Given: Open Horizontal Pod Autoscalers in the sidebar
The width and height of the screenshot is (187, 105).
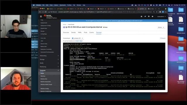Looking at the screenshot, I should pos(47,52).
